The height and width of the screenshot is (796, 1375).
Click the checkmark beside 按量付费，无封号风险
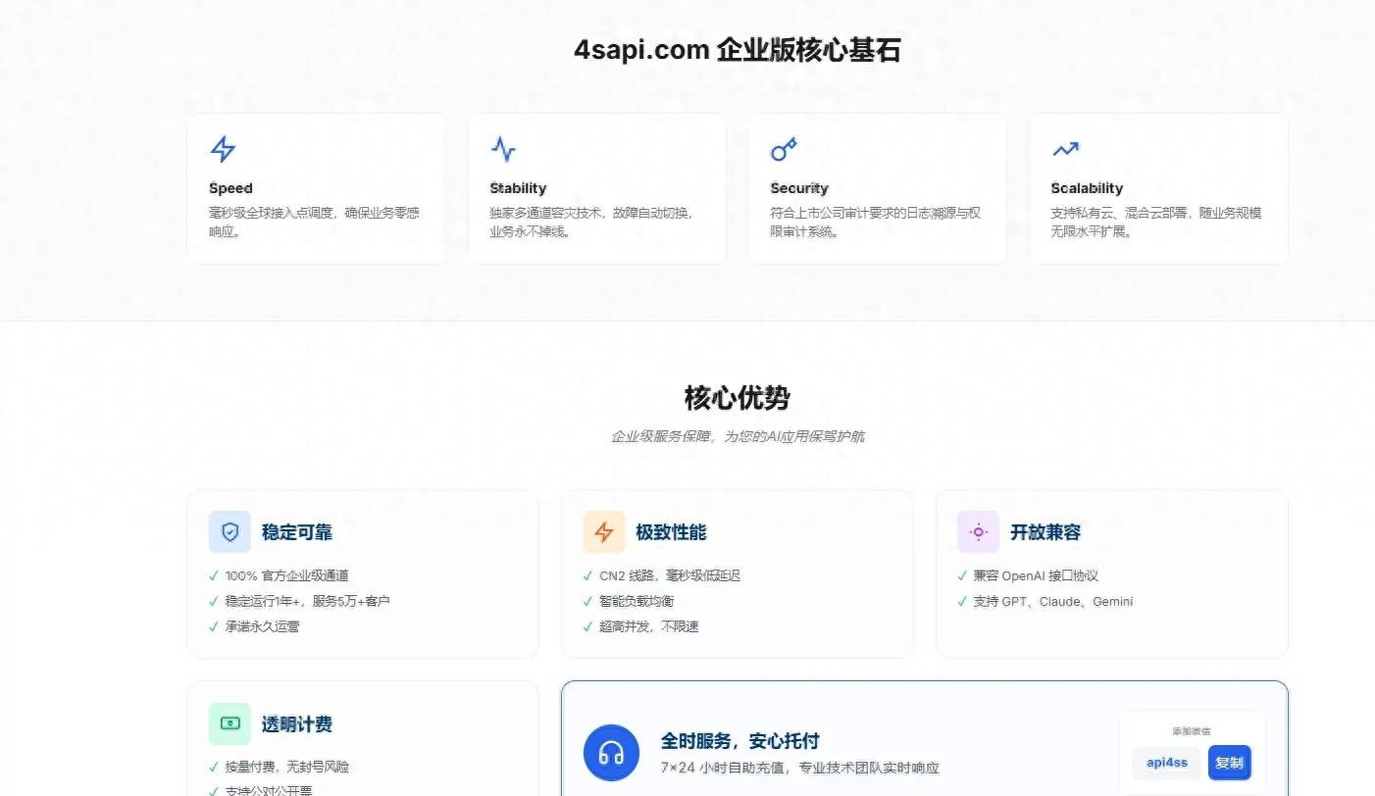213,767
